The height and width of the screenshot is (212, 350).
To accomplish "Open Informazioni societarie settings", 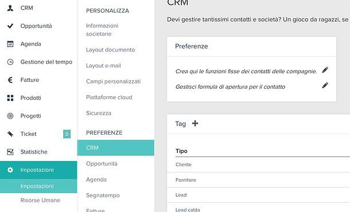I will pos(102,30).
